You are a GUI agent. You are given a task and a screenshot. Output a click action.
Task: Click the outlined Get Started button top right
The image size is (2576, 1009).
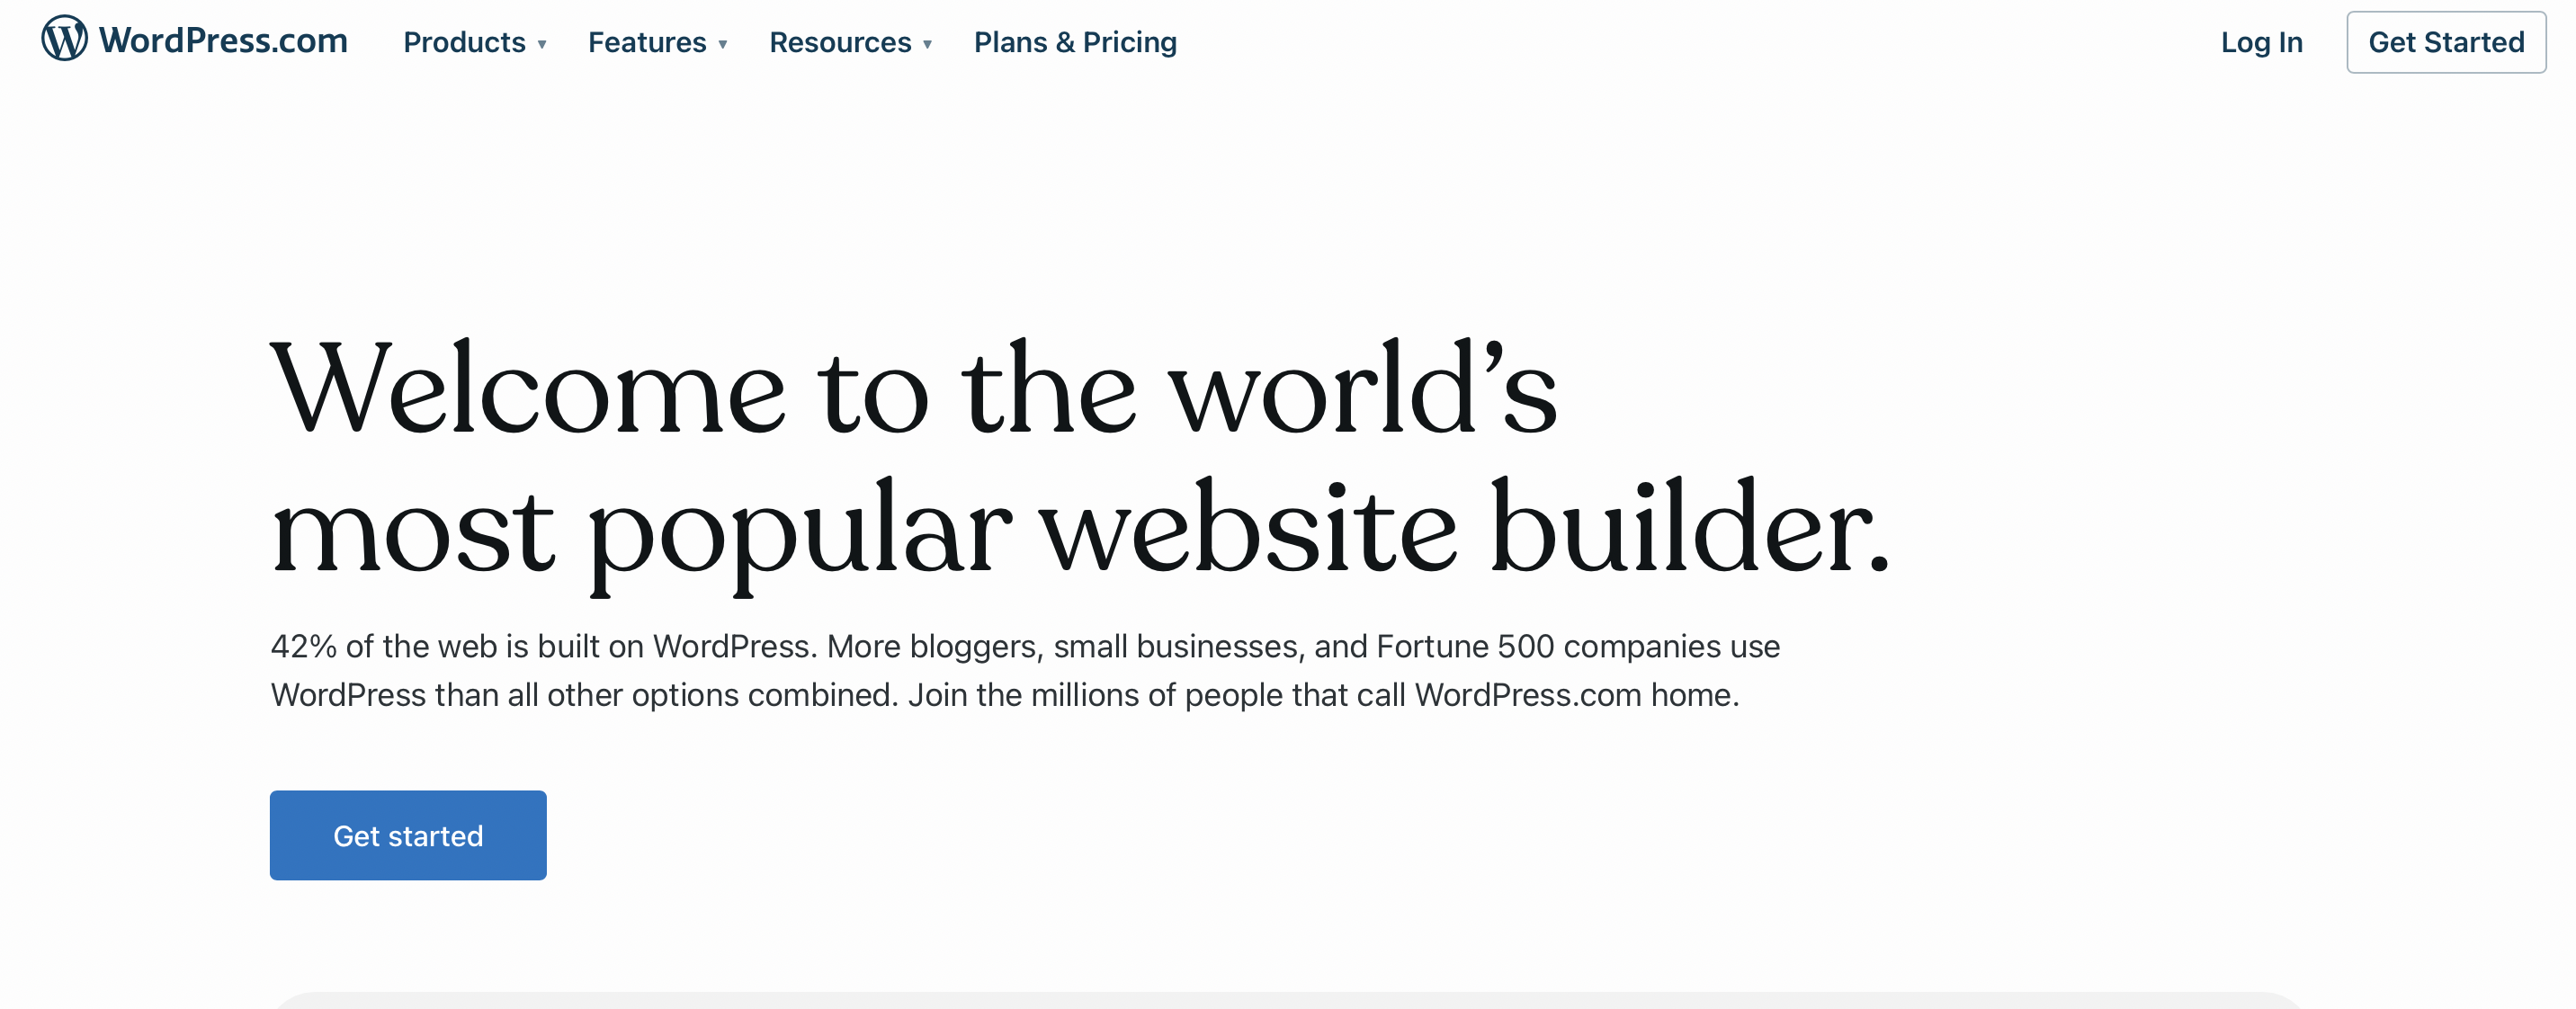coord(2446,43)
